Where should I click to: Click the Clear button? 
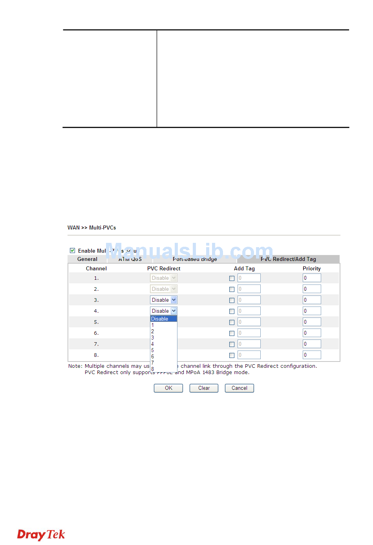pos(204,388)
